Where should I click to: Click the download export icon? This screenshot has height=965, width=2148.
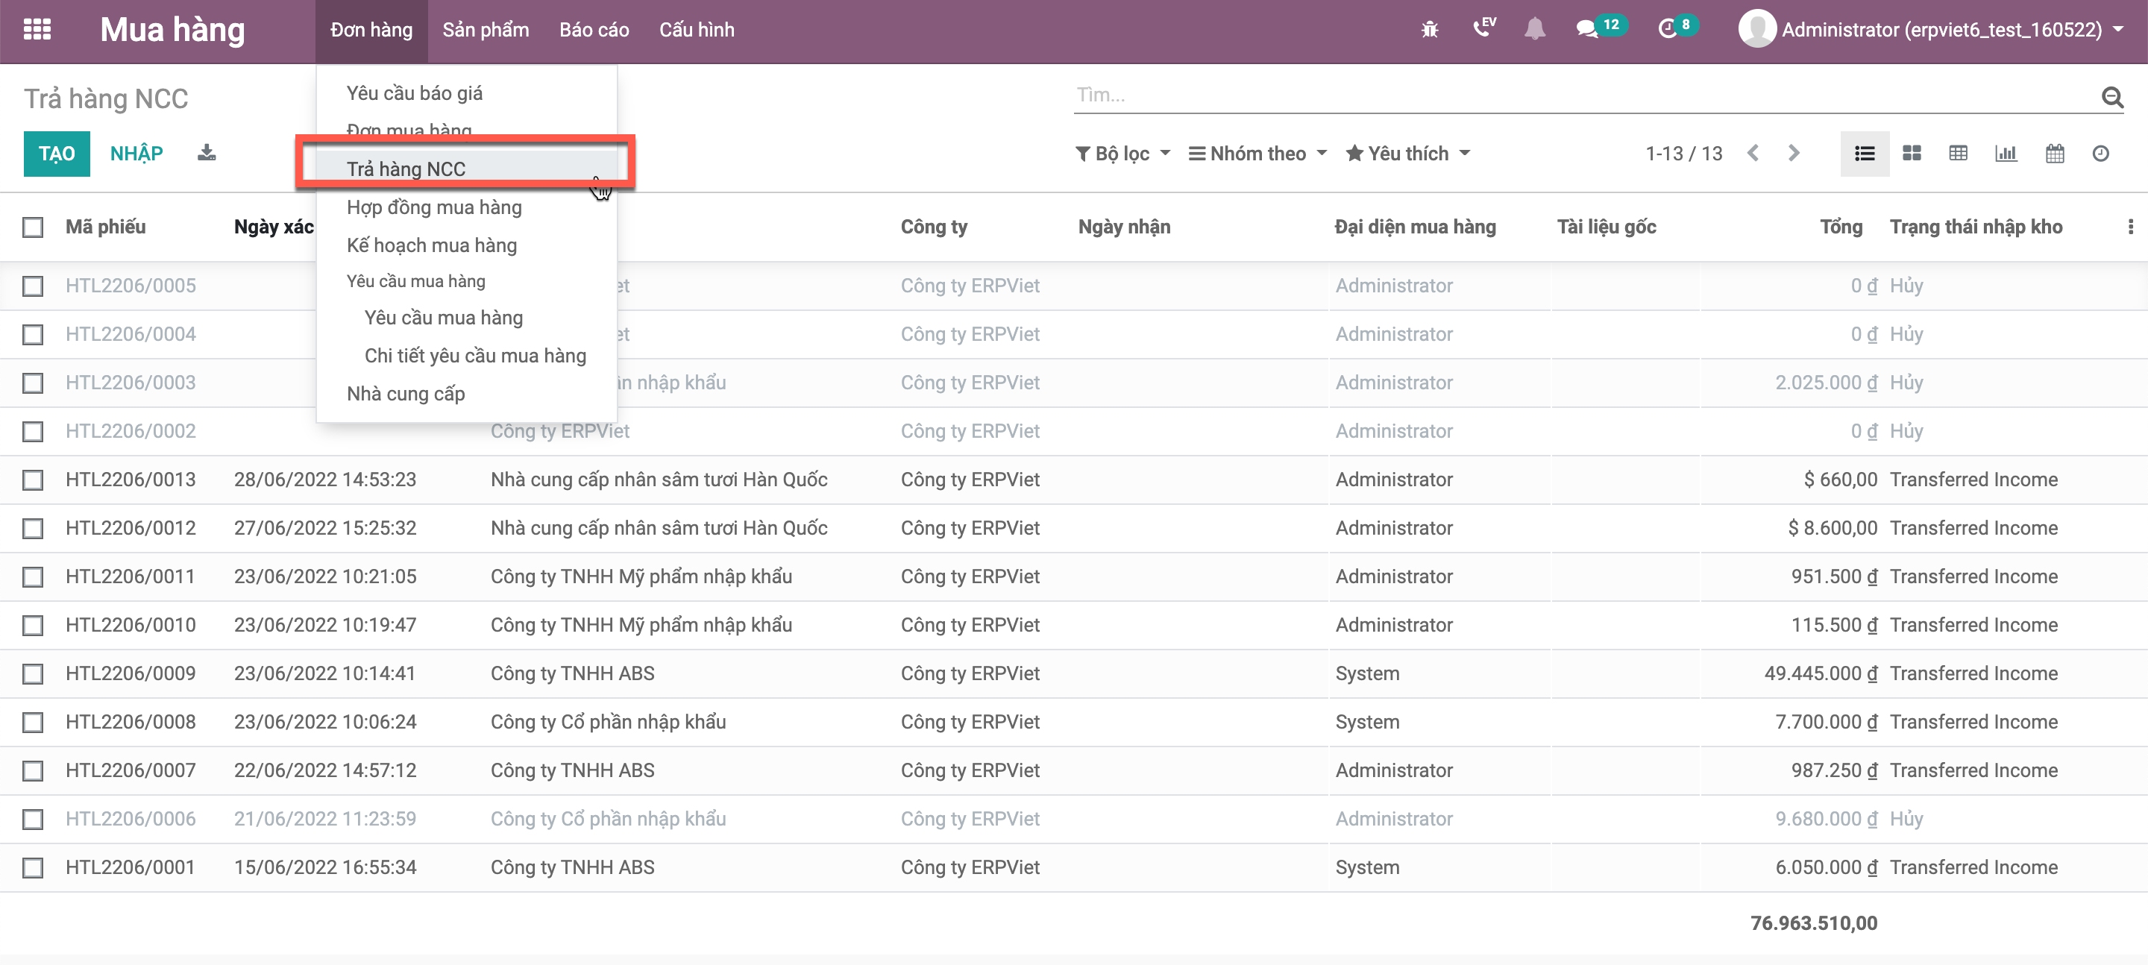(x=206, y=154)
